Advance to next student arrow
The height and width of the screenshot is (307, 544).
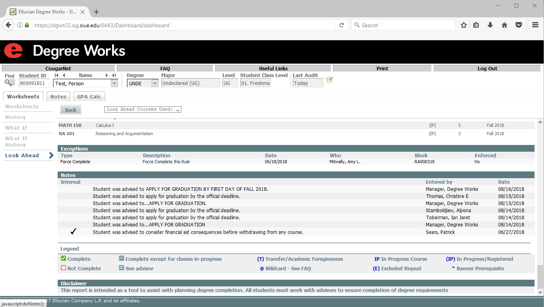(107, 75)
